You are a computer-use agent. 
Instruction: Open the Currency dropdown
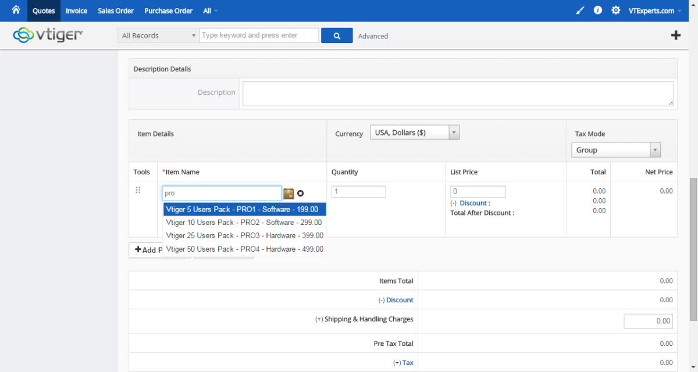pyautogui.click(x=415, y=133)
